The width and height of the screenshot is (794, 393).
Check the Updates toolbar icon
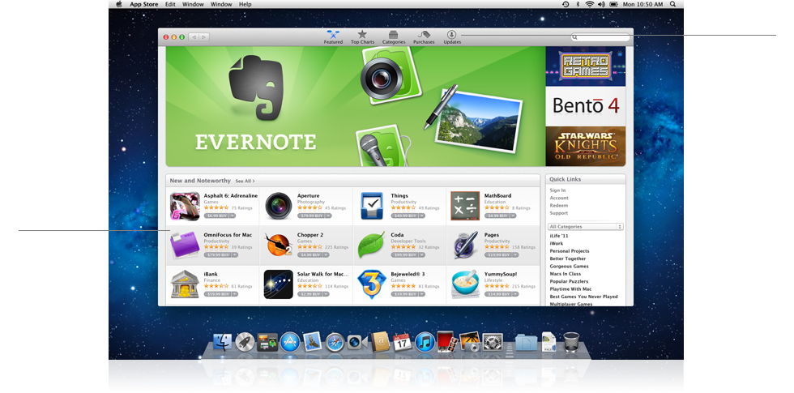[452, 37]
